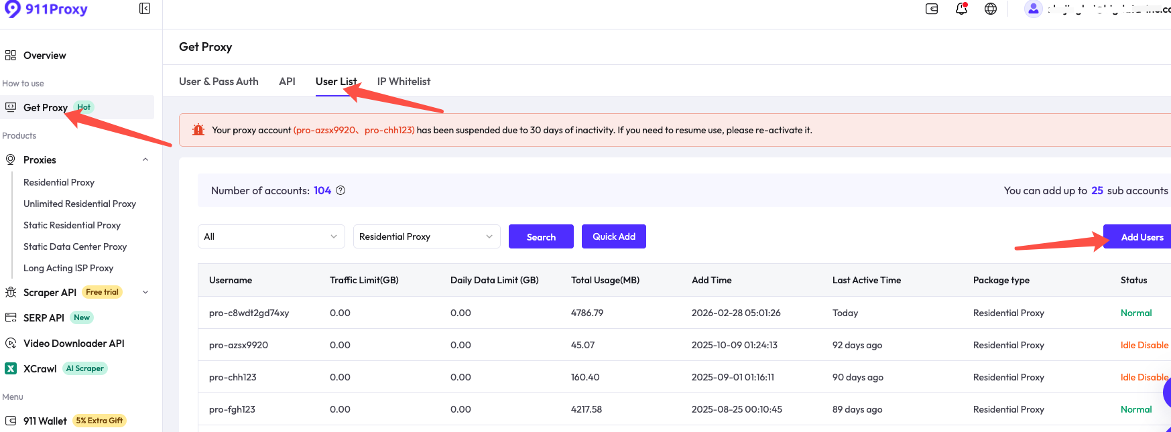
Task: Click the Quick Add button
Action: tap(614, 236)
